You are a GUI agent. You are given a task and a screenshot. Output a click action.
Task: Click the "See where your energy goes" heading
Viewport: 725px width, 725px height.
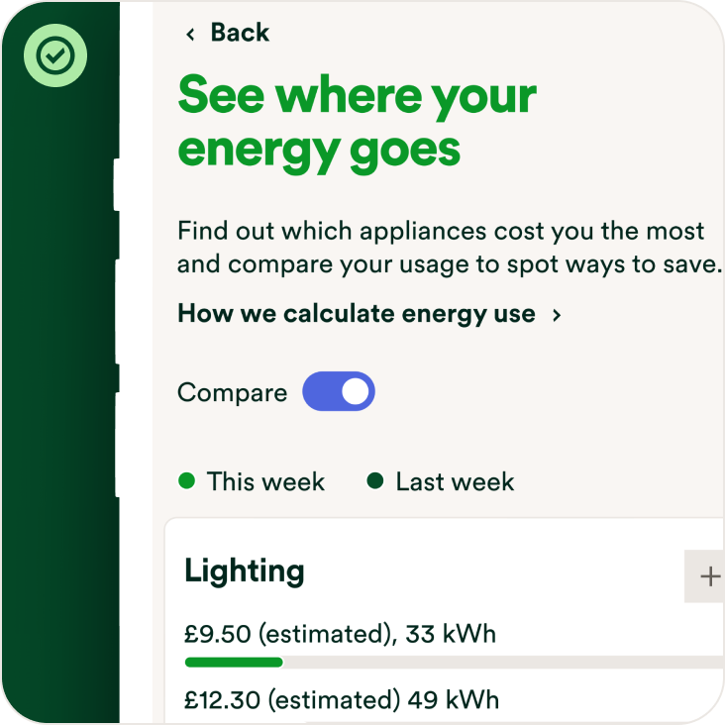(357, 123)
